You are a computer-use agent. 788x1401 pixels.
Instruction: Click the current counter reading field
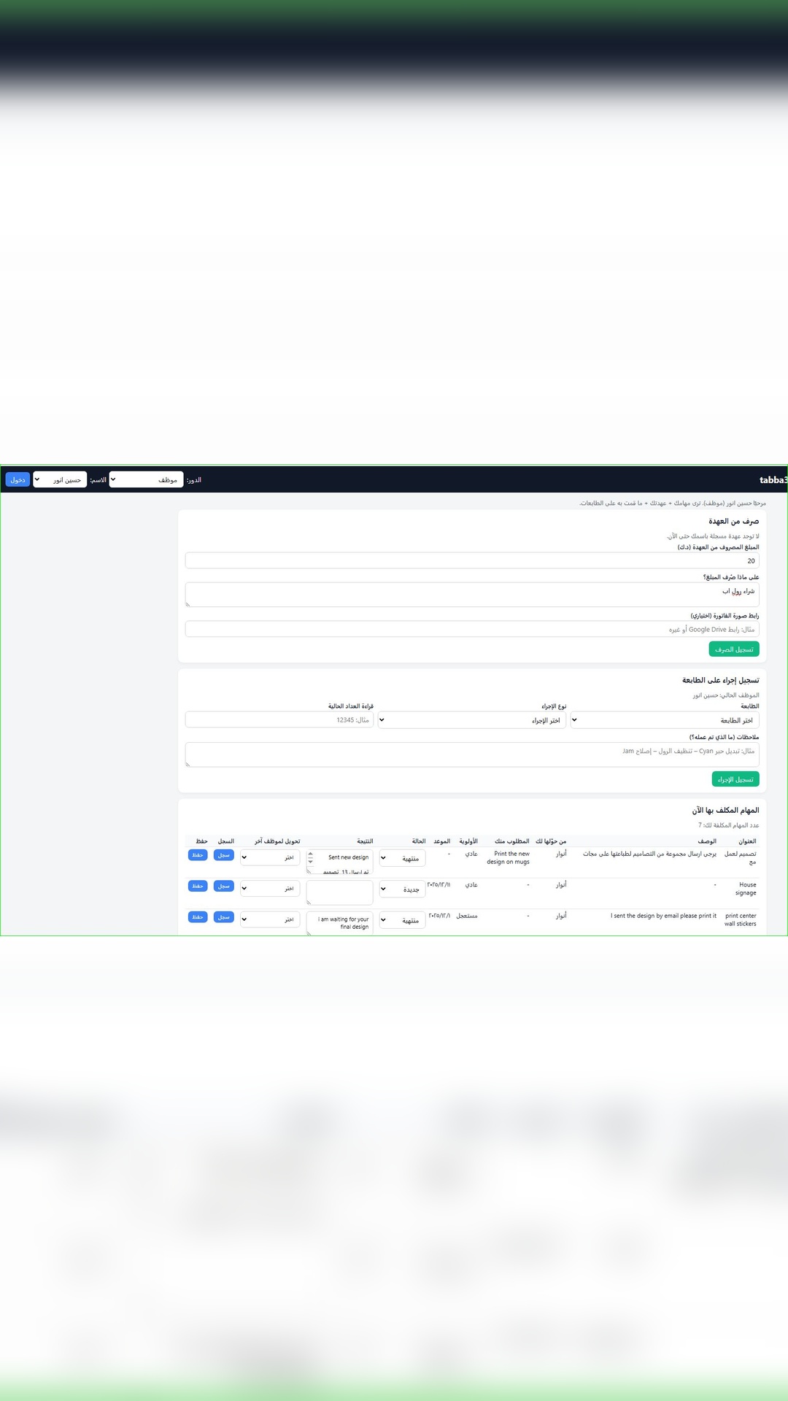(279, 720)
